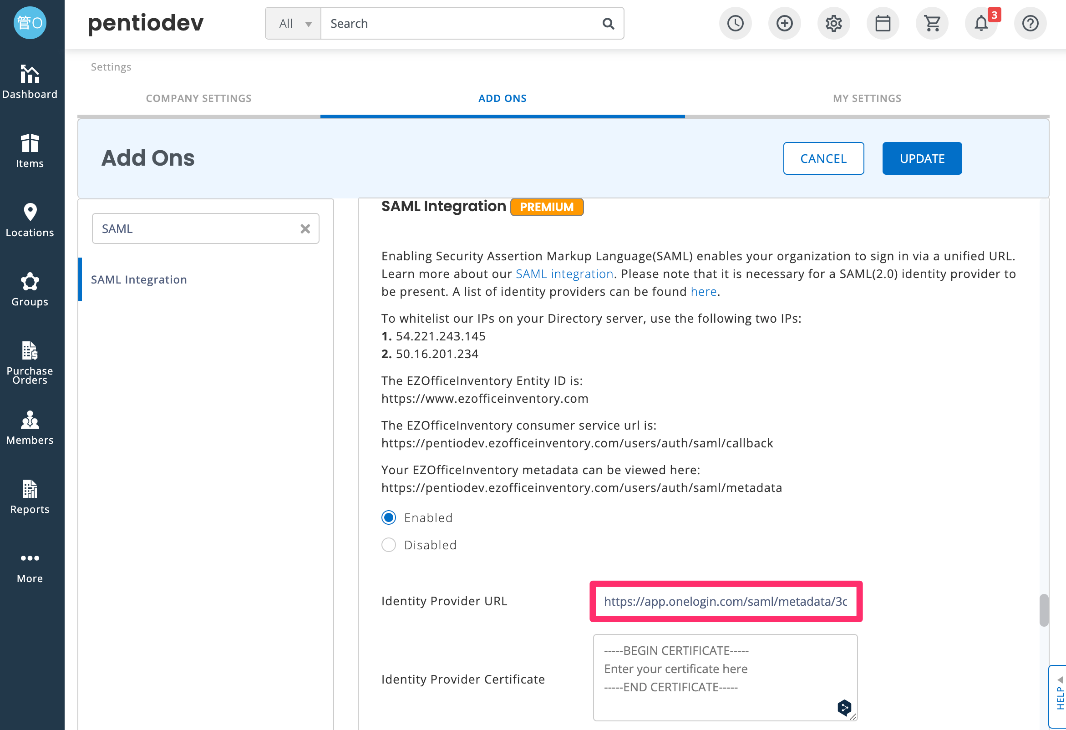The image size is (1066, 730).
Task: Click the Entity ID URL text
Action: [x=485, y=399]
